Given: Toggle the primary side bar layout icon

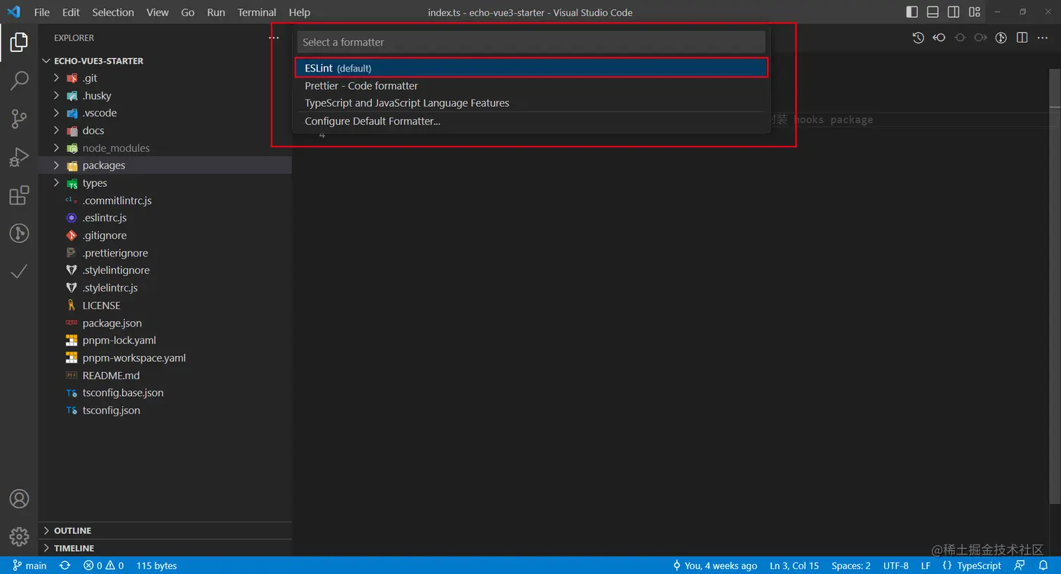Looking at the screenshot, I should (912, 12).
